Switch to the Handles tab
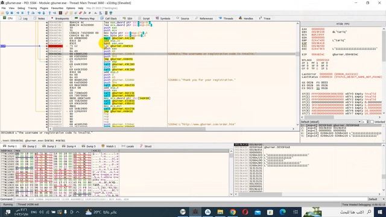Screen dimensions: 386x217 tap(246, 19)
